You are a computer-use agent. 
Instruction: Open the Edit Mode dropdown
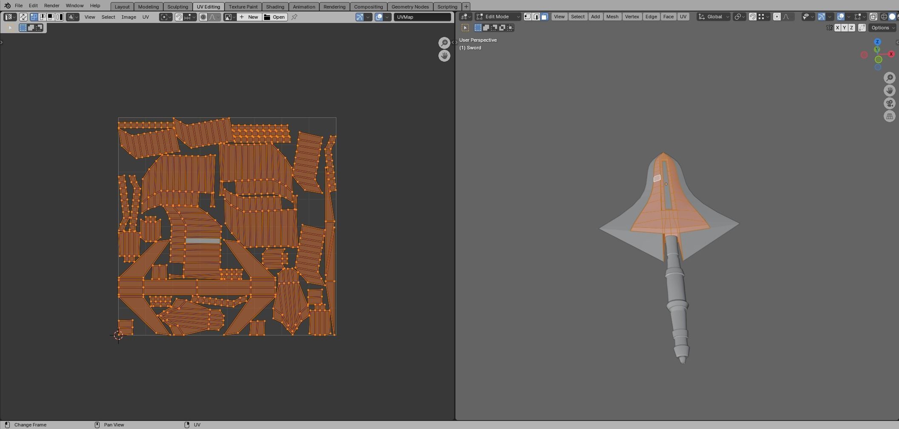click(498, 17)
